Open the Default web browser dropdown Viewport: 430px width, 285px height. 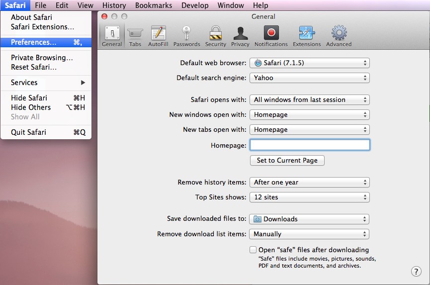310,63
